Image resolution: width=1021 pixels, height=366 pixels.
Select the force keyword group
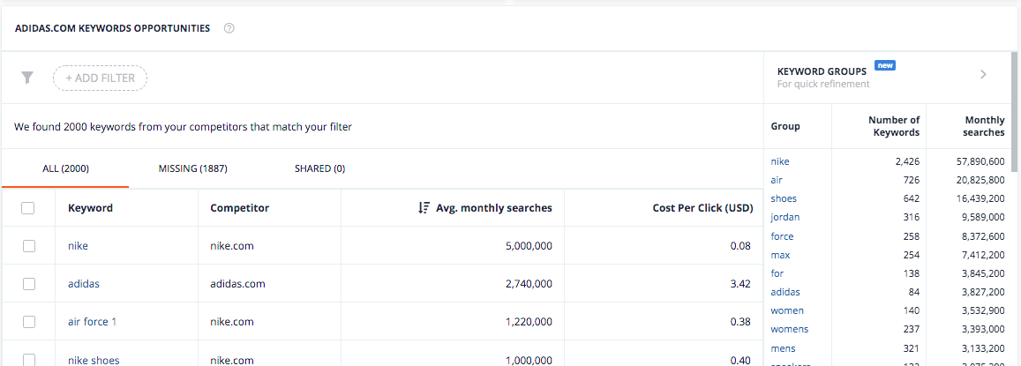pos(782,236)
